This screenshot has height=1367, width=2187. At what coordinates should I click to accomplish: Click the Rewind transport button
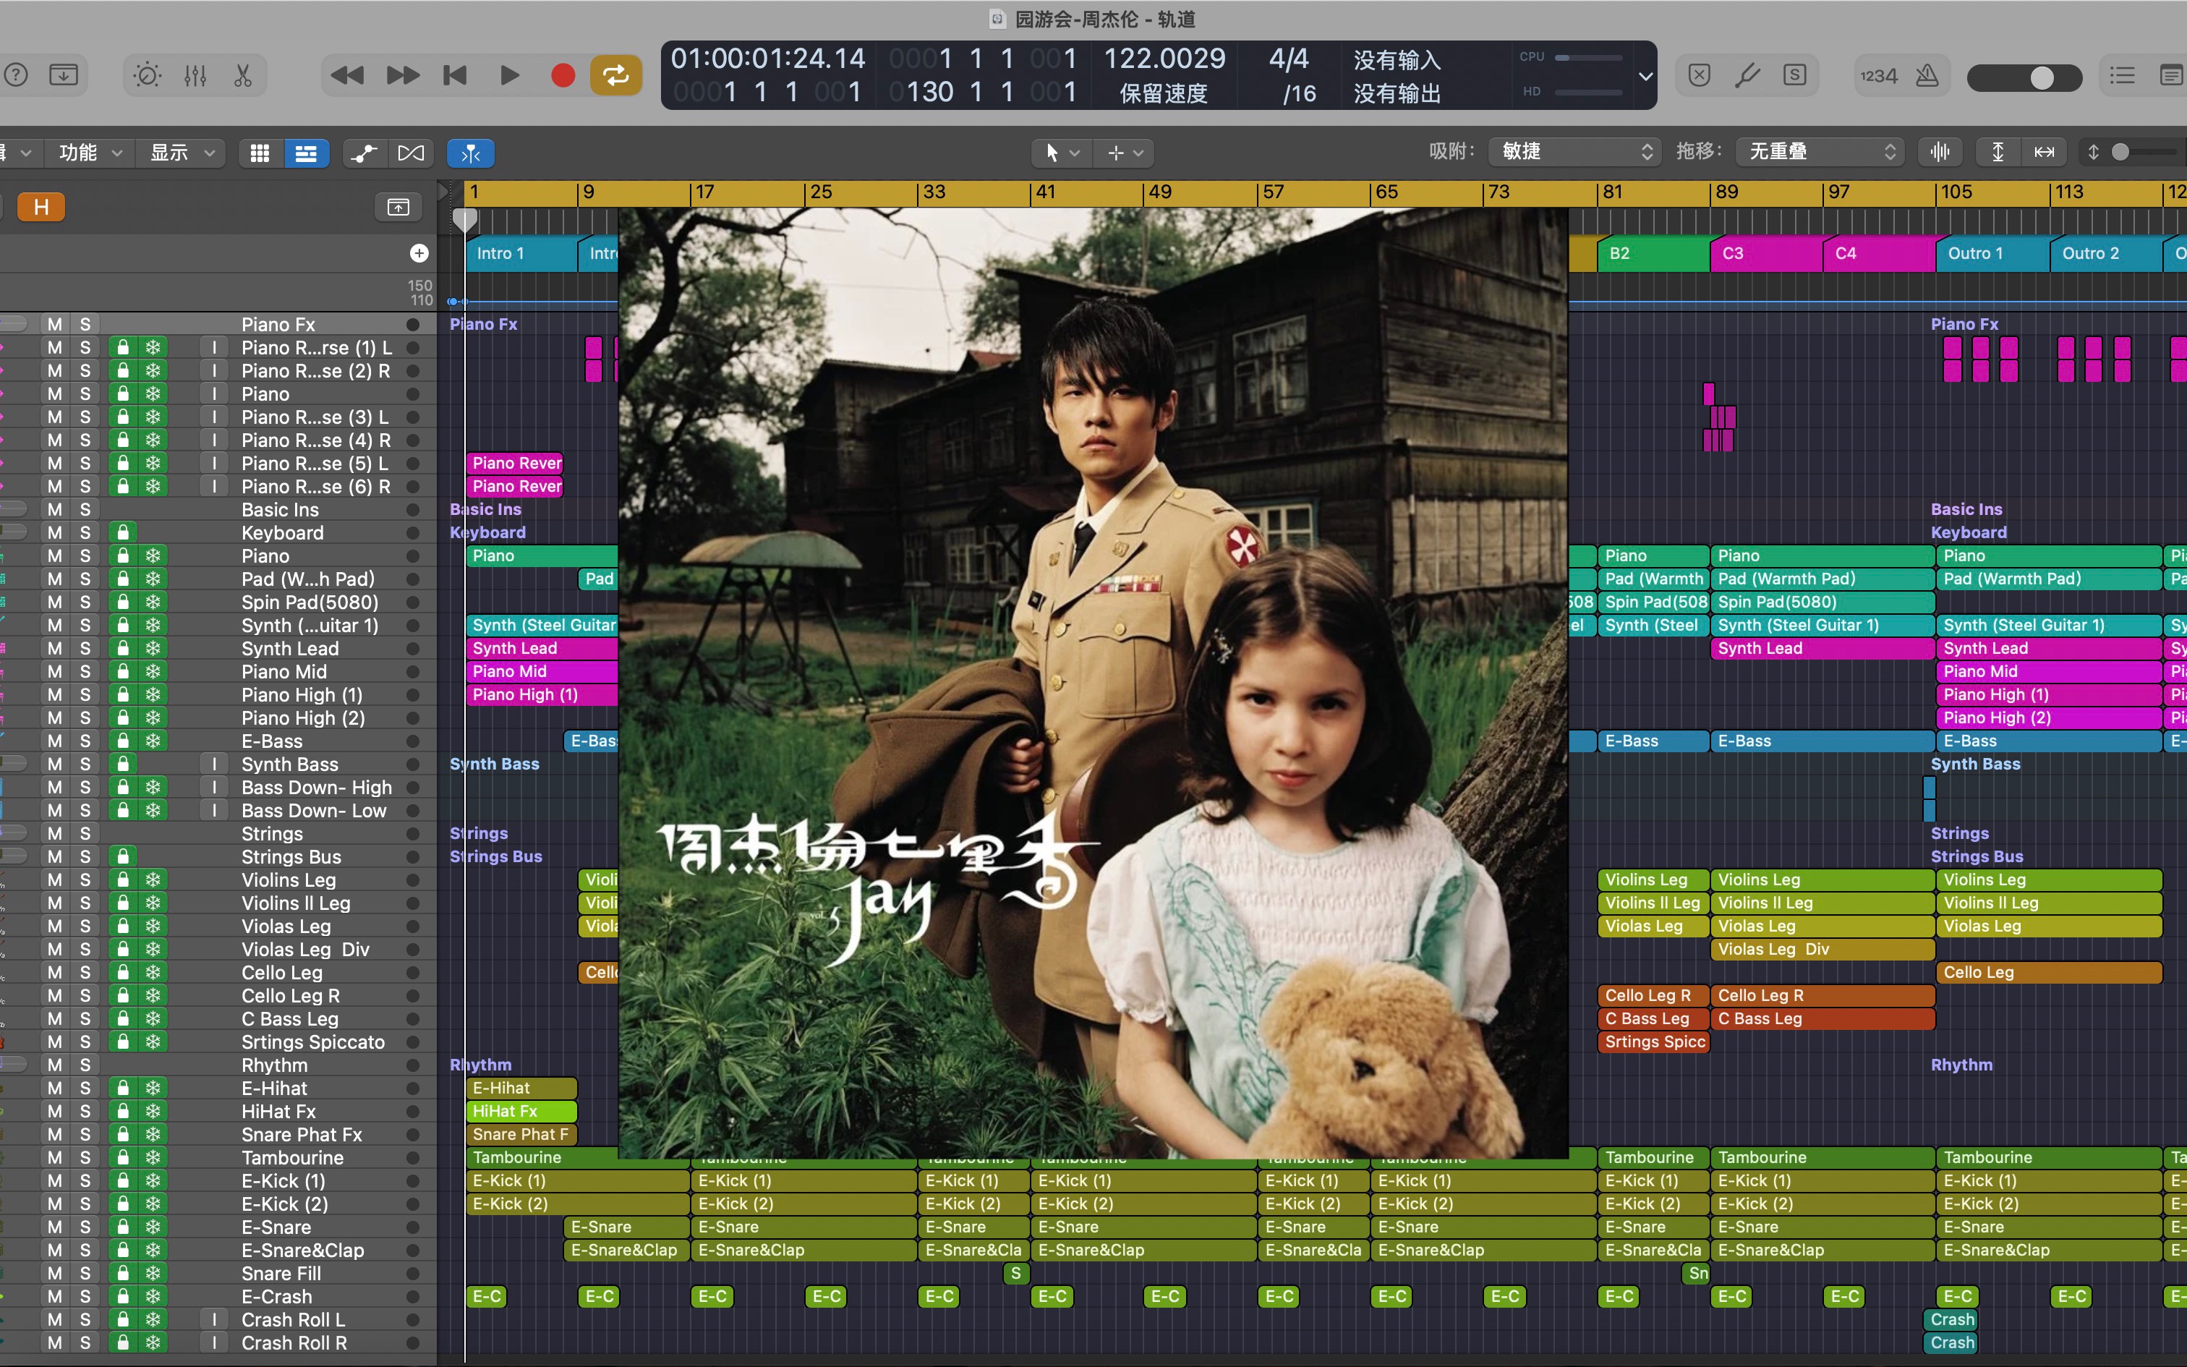(x=347, y=76)
